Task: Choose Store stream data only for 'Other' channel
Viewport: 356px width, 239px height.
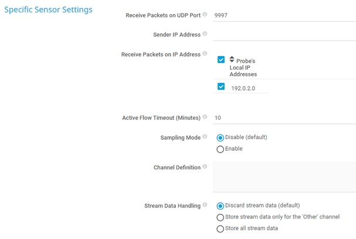Action: [x=221, y=217]
